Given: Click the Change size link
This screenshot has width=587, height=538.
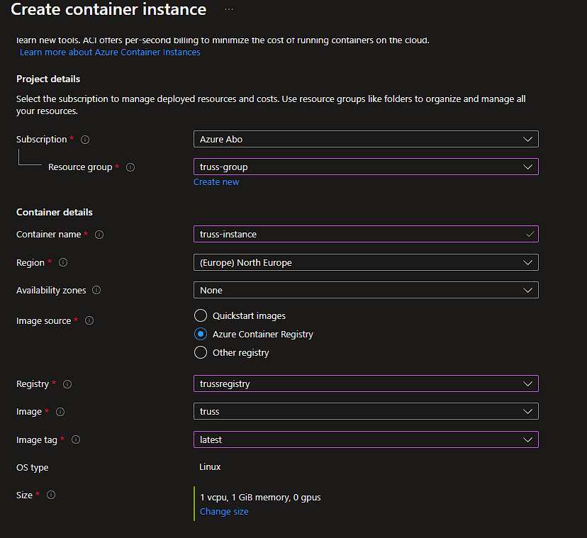Looking at the screenshot, I should coord(224,511).
